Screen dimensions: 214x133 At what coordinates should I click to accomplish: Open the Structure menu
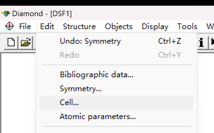[79, 26]
